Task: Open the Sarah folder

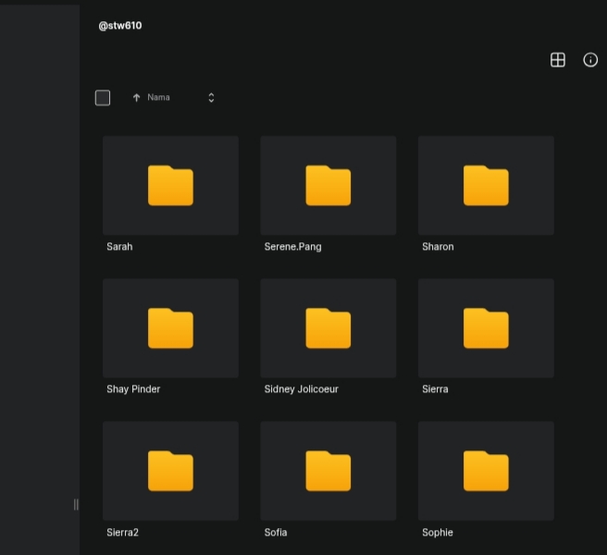Action: (x=170, y=185)
